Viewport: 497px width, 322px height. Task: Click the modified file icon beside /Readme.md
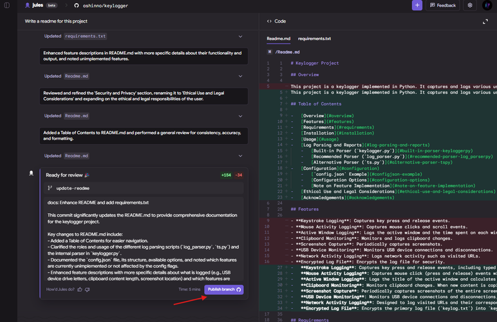(x=269, y=52)
